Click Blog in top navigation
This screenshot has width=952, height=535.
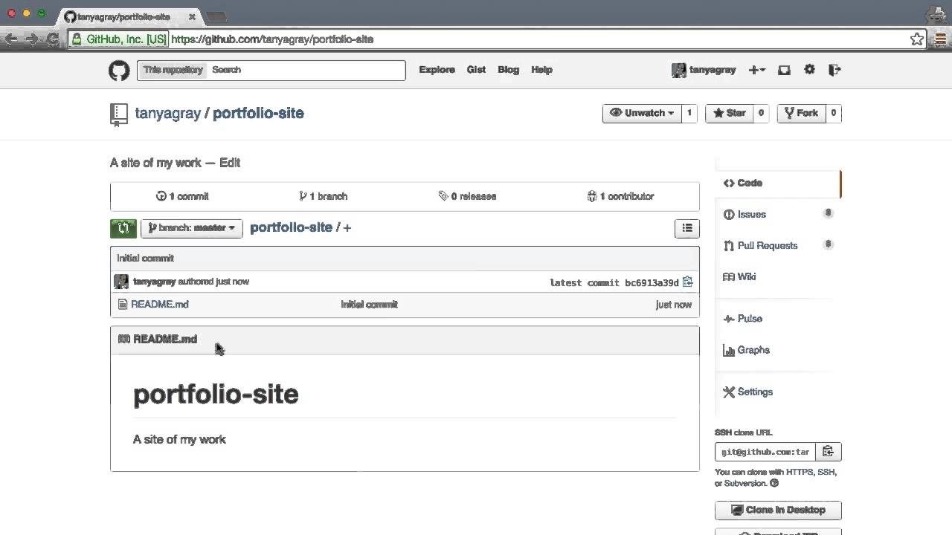508,70
